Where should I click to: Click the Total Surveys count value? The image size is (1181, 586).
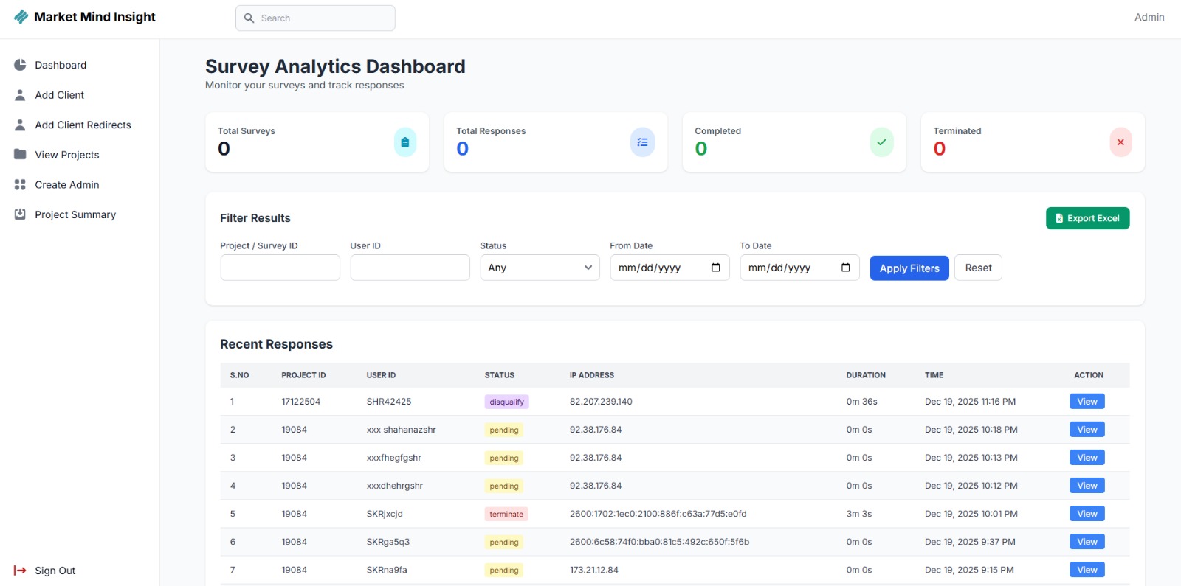coord(224,149)
